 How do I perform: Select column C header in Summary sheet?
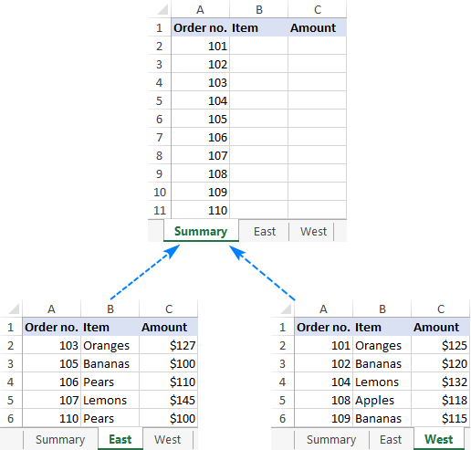tap(318, 9)
